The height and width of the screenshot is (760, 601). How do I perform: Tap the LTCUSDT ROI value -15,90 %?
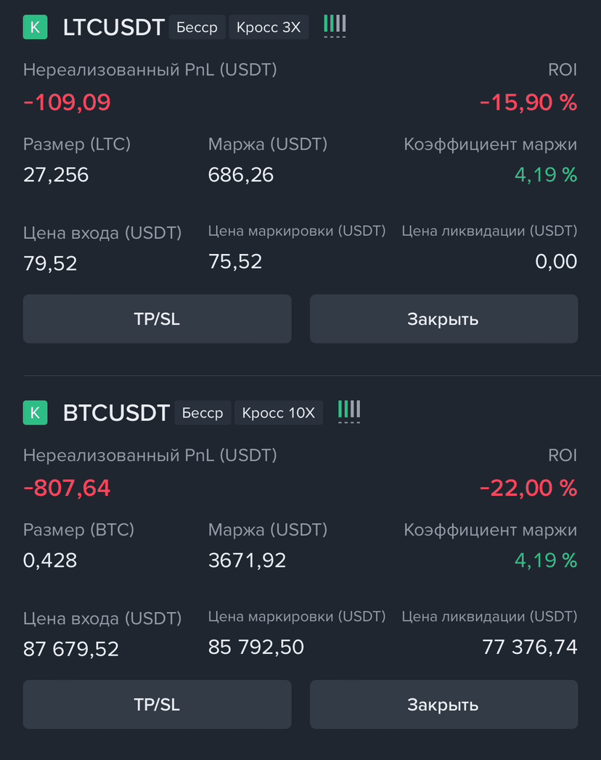coord(528,102)
